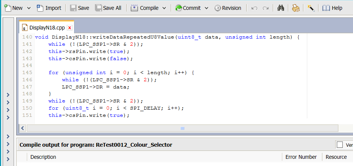Click the Print icon
This screenshot has height=166, width=353.
point(296,8)
